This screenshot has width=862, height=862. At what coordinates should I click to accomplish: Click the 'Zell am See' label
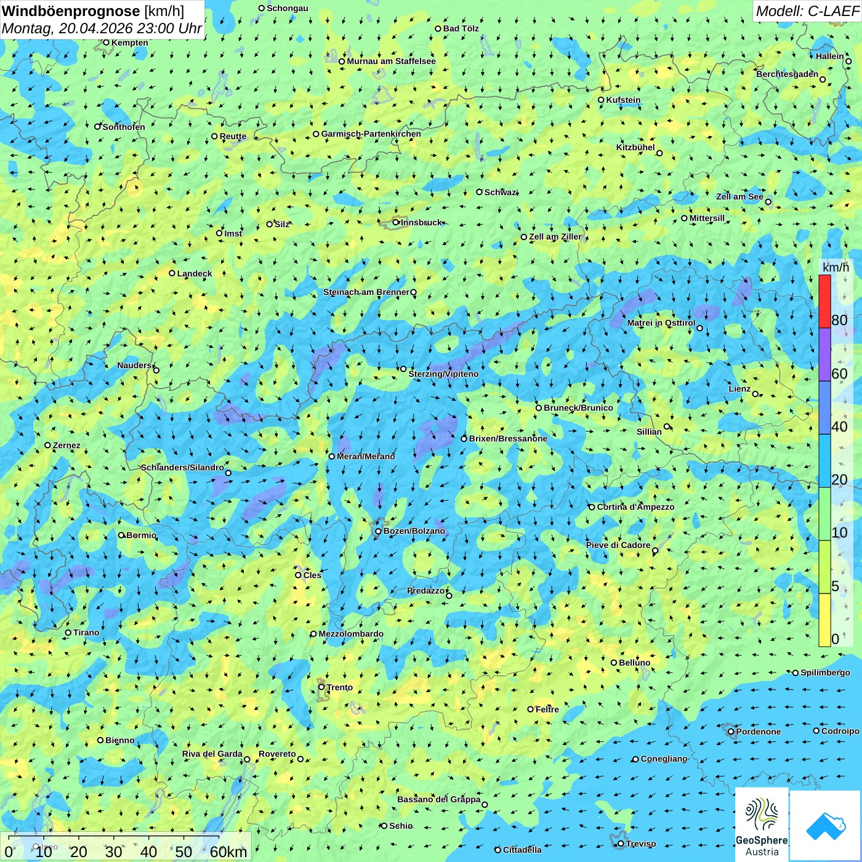pos(739,196)
